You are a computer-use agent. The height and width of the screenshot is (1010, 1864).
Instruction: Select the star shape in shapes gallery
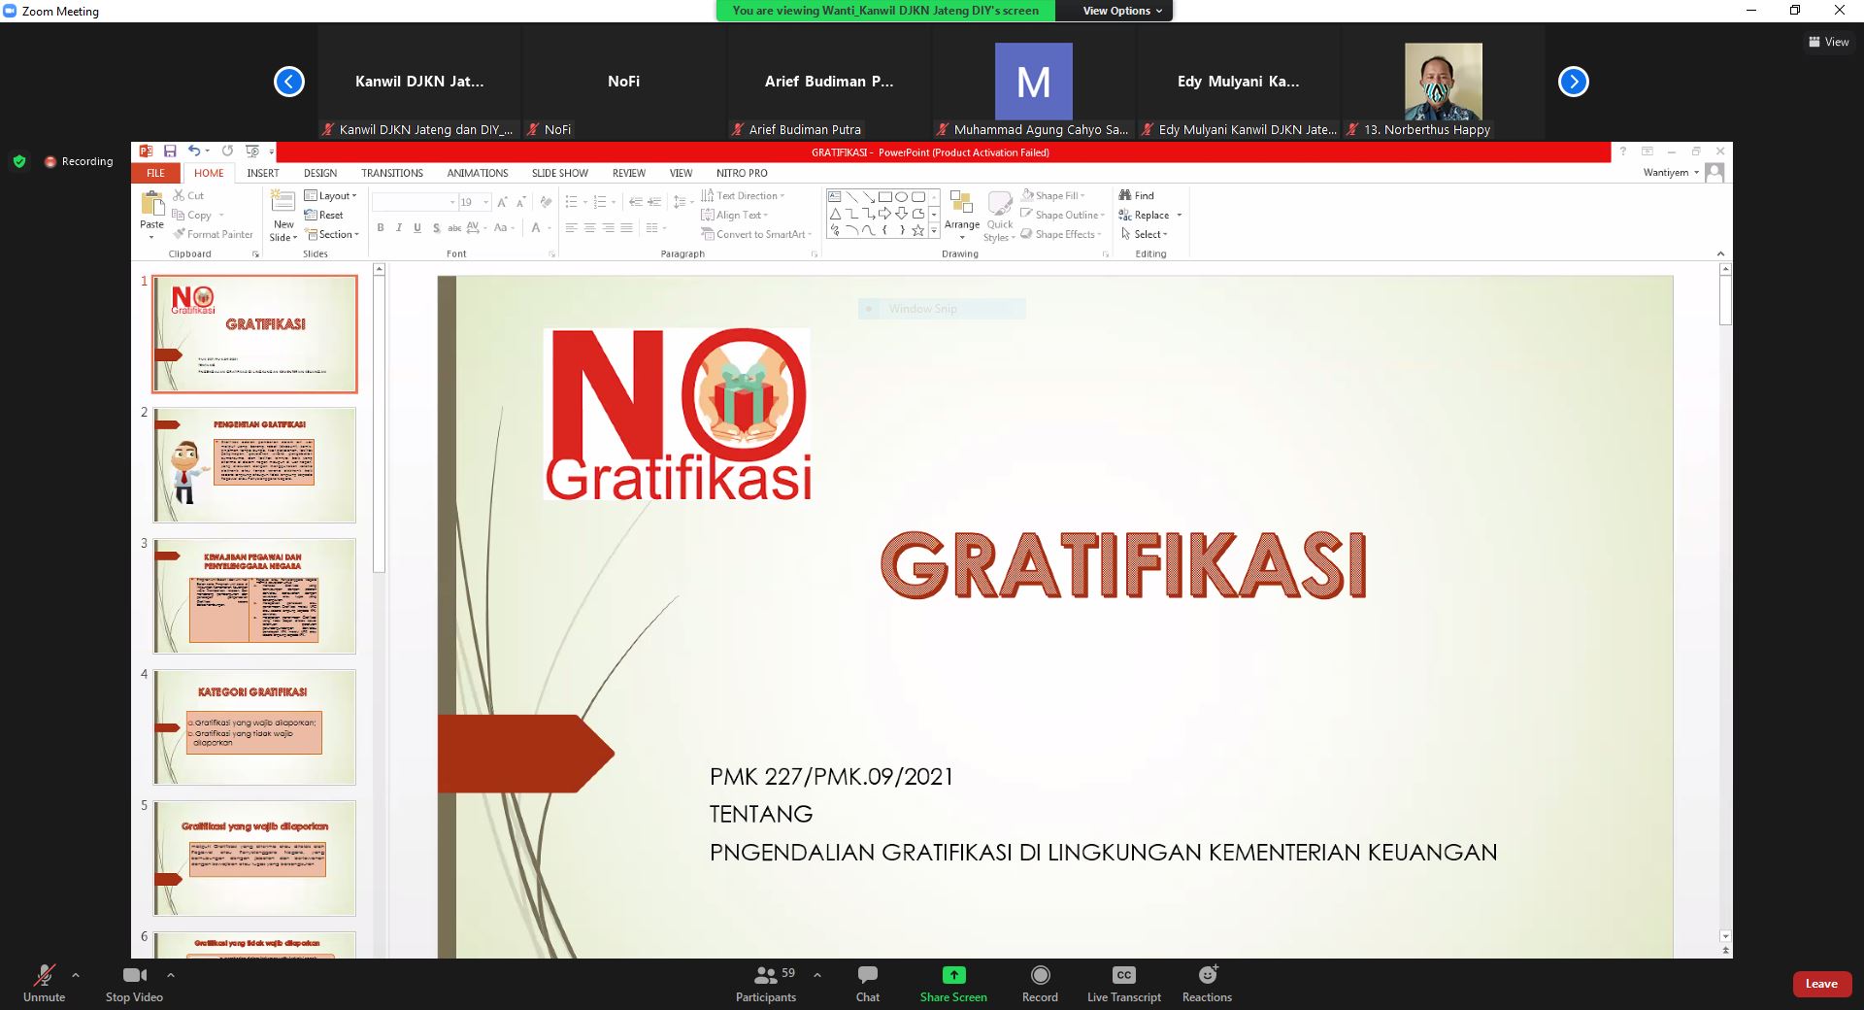point(917,230)
